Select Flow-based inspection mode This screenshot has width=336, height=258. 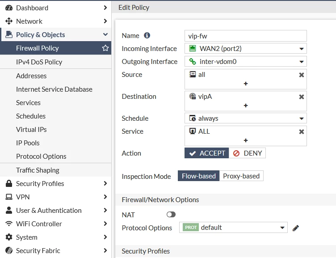[199, 176]
